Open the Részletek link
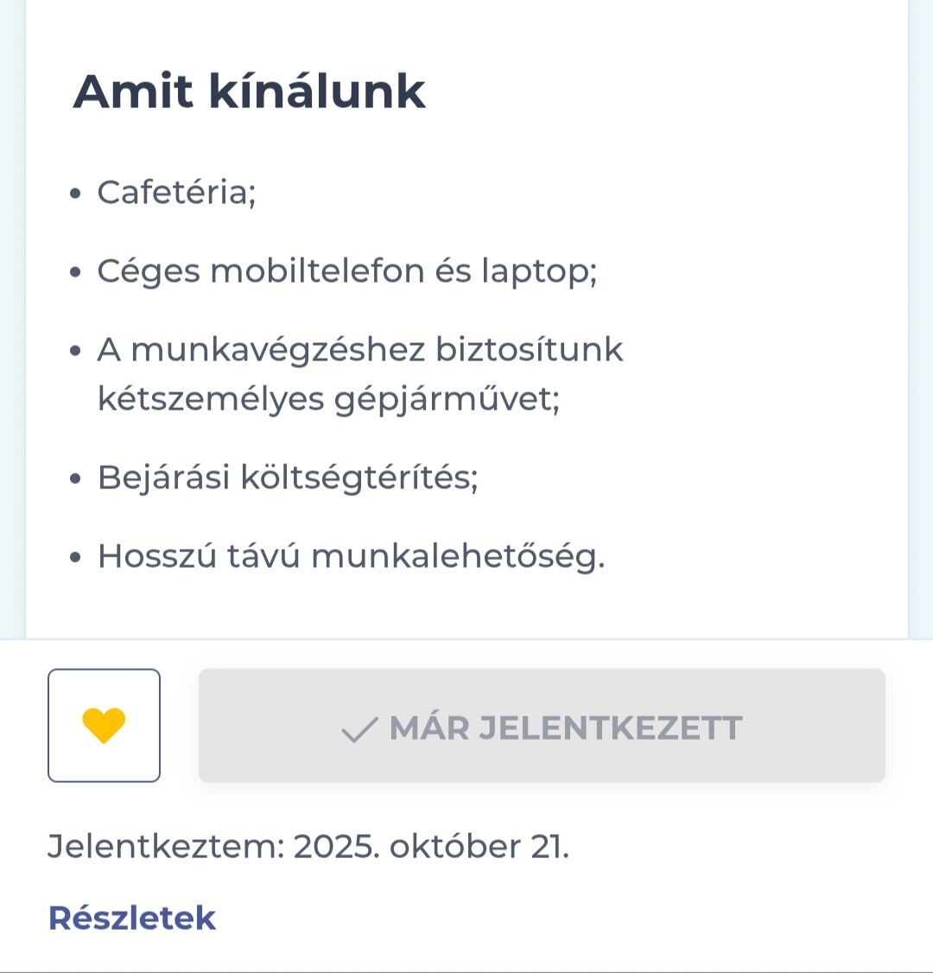Image resolution: width=933 pixels, height=973 pixels. 131,918
